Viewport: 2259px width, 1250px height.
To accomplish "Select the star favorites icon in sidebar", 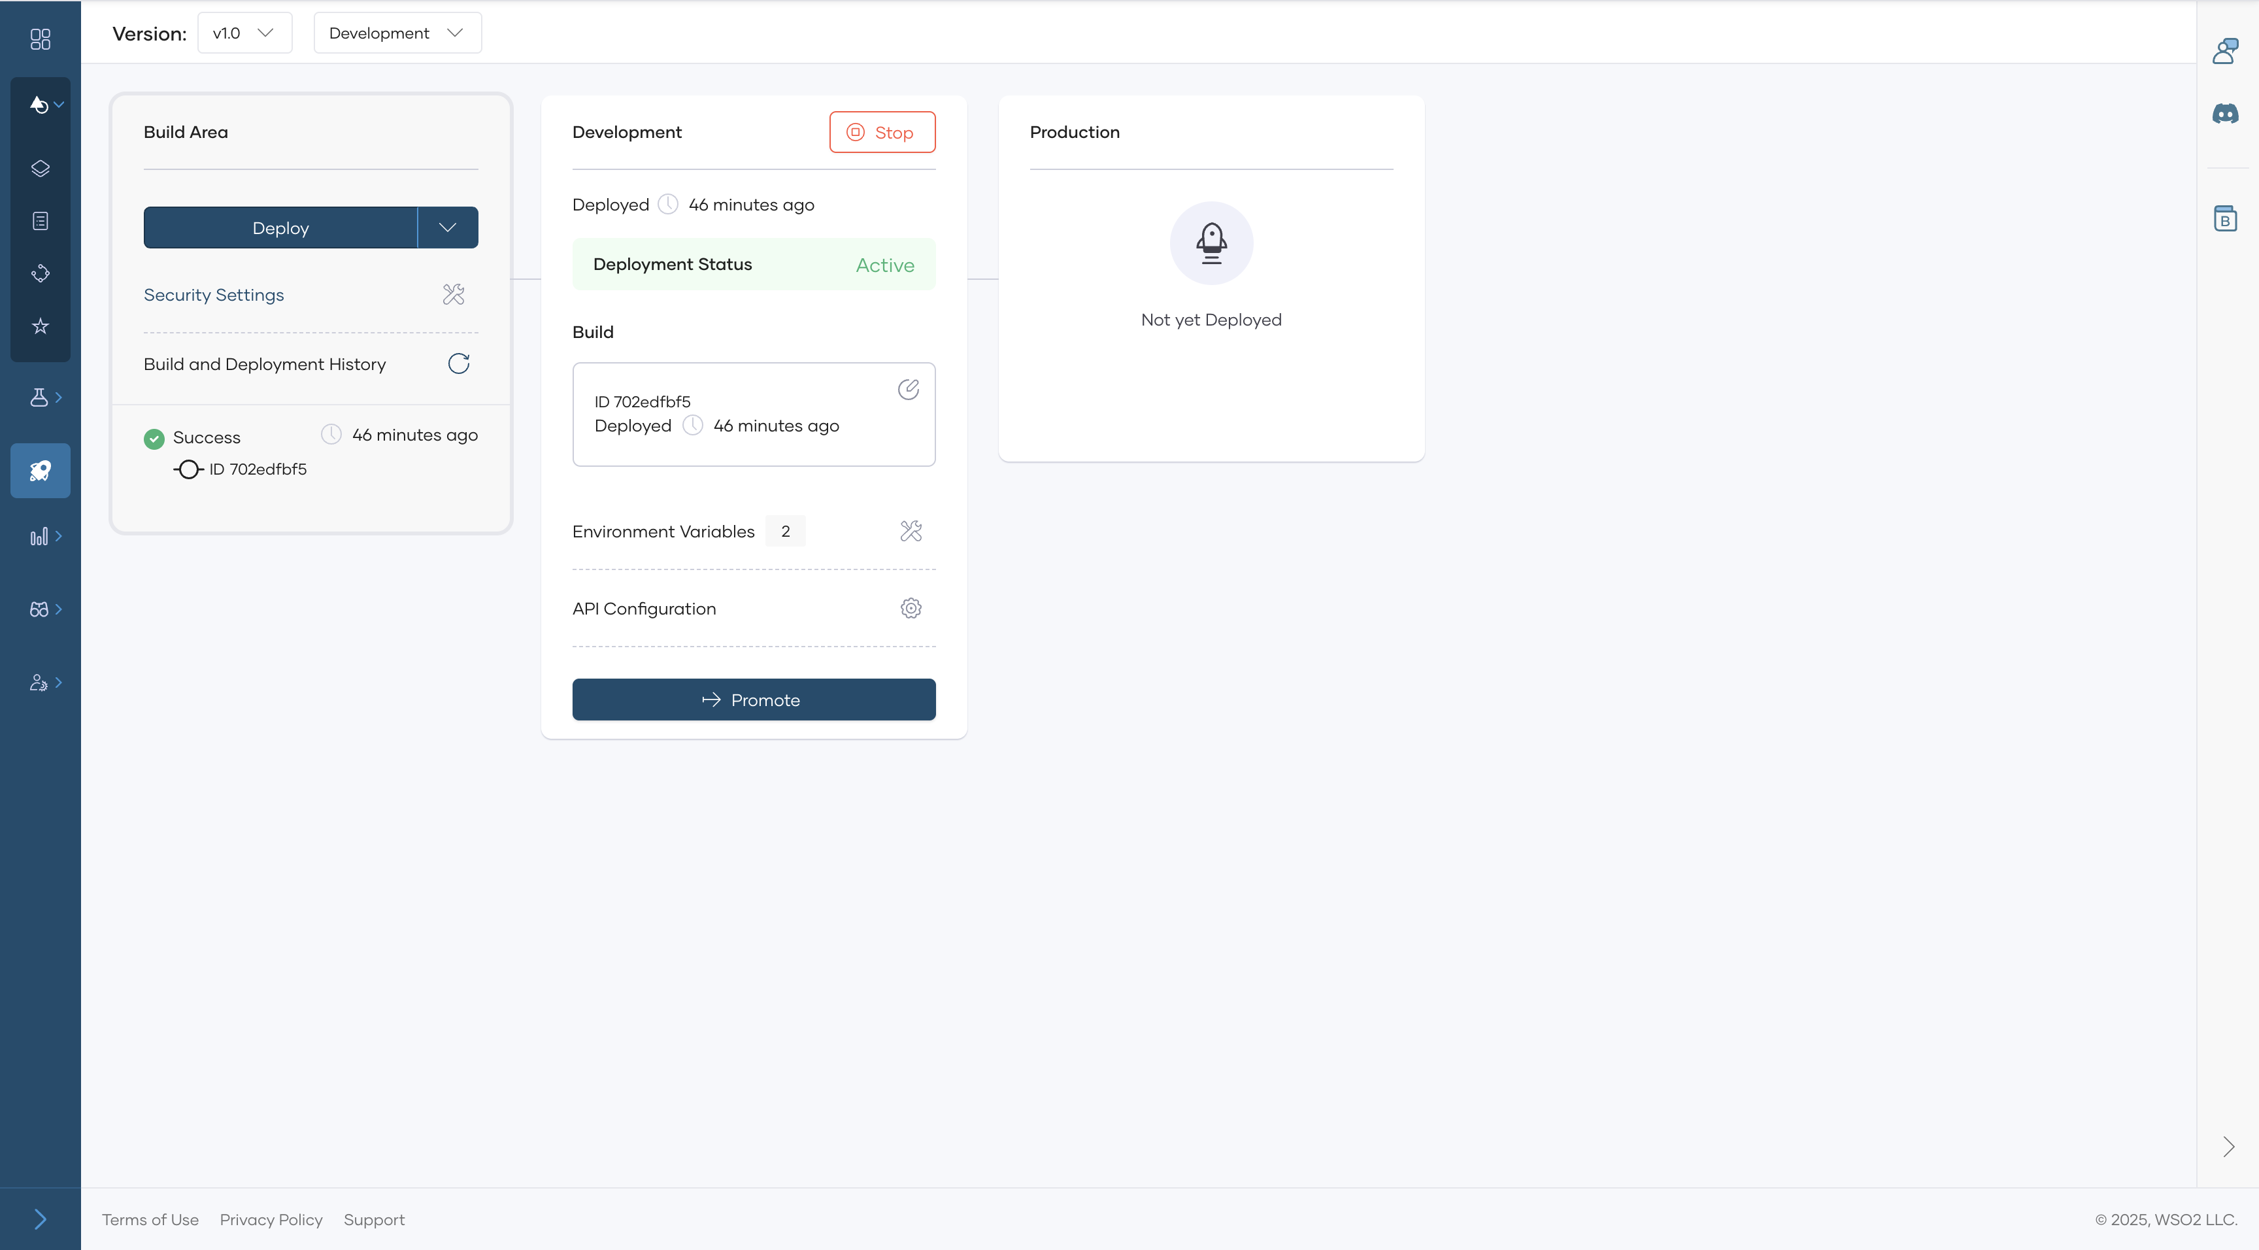I will pyautogui.click(x=41, y=326).
